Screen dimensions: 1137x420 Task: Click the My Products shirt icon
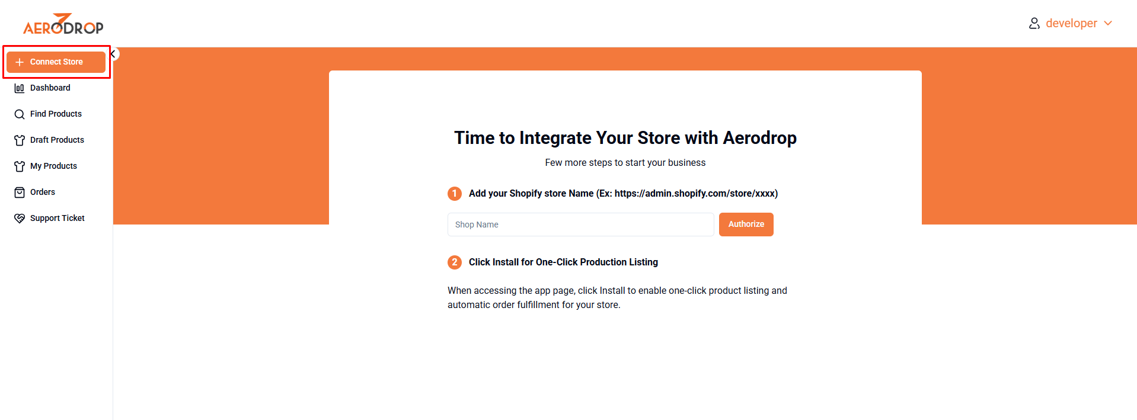(x=20, y=166)
